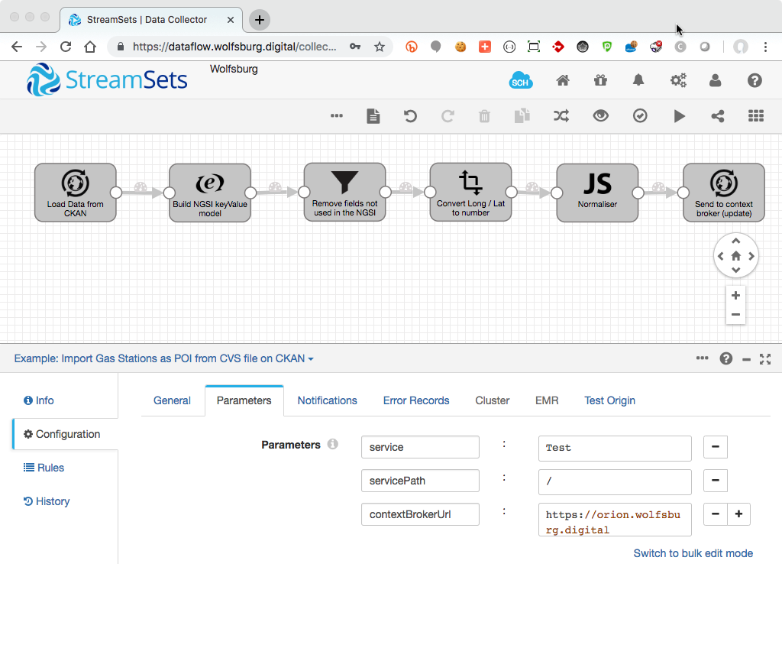Open the StreamSets notifications bell

tap(638, 79)
